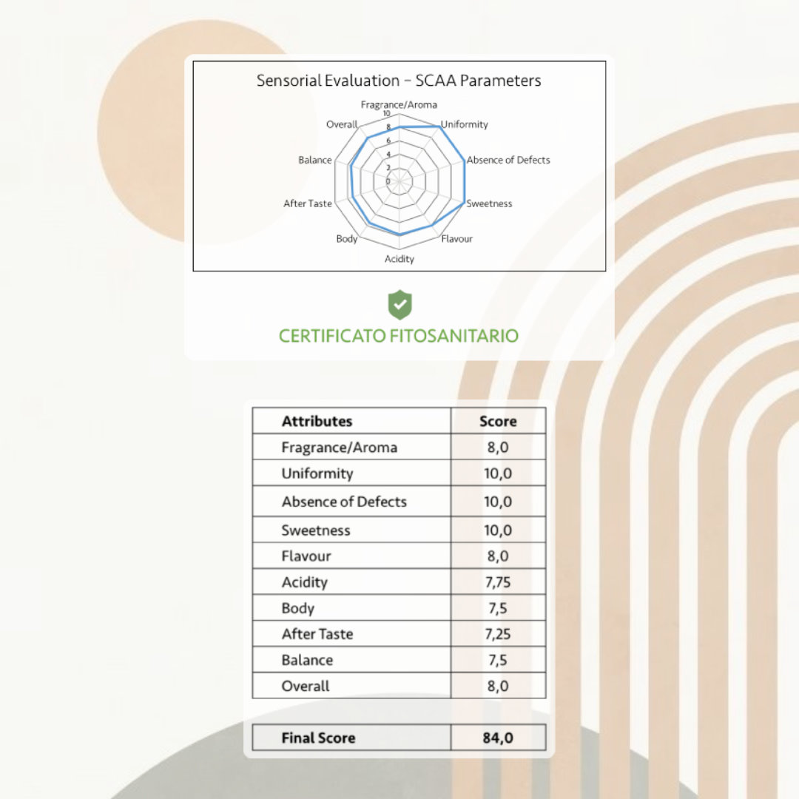Viewport: 799px width, 799px height.
Task: Click the 'Overall' table row name
Action: tap(306, 687)
